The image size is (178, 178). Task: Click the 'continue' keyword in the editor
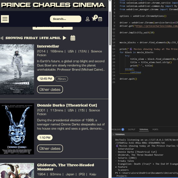tap(136, 72)
